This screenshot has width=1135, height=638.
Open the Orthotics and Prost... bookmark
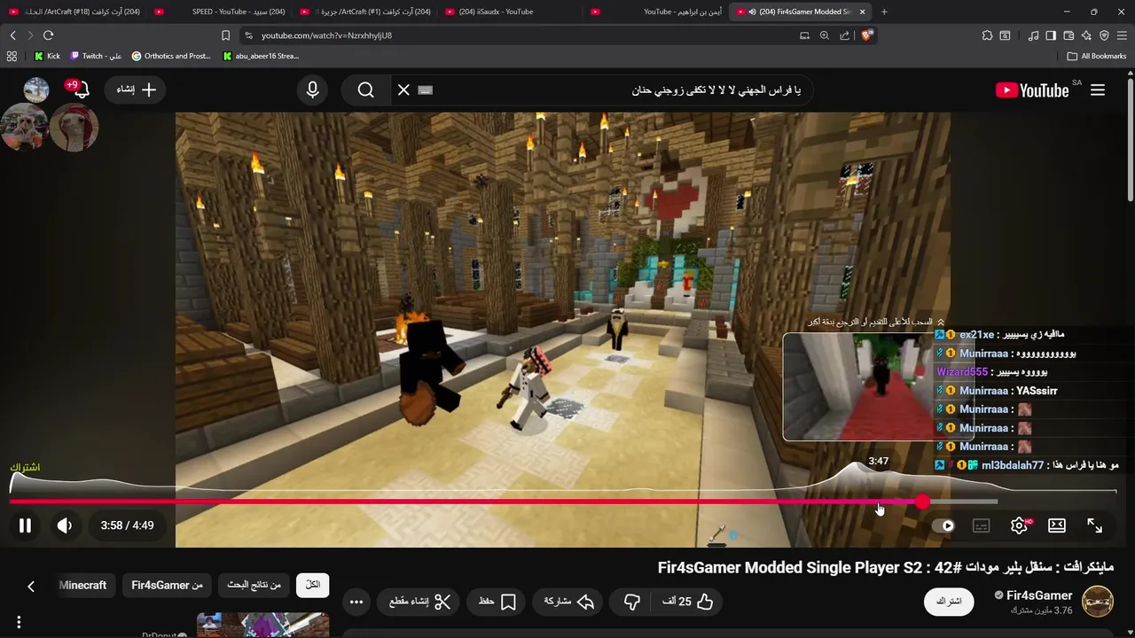pos(171,56)
